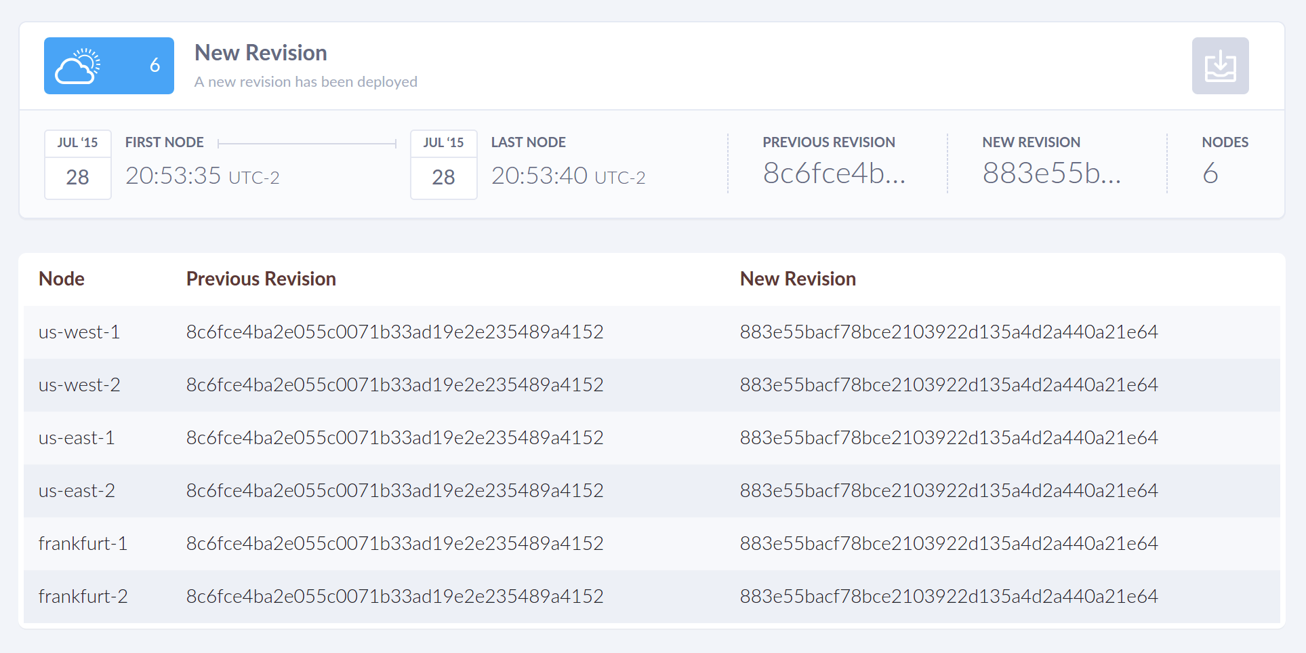
Task: Click new revision hash in frankfurt-2 row
Action: pos(949,596)
